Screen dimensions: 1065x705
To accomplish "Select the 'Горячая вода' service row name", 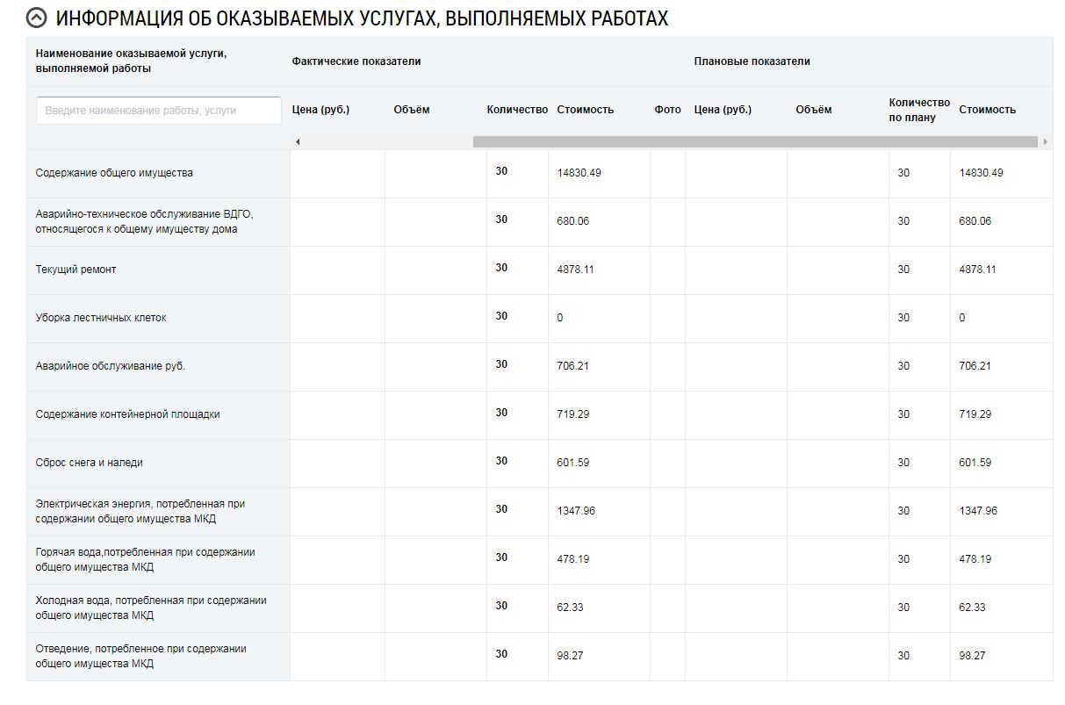I will (146, 559).
